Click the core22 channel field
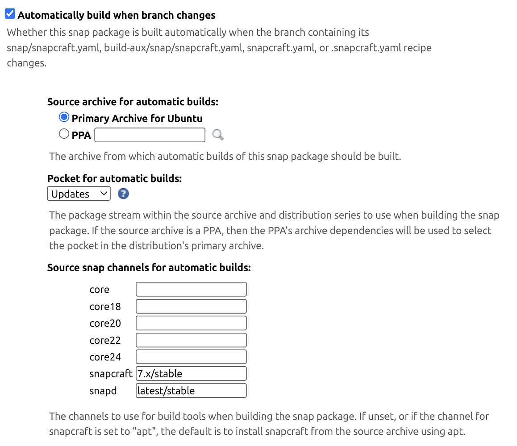The width and height of the screenshot is (517, 446). click(191, 340)
